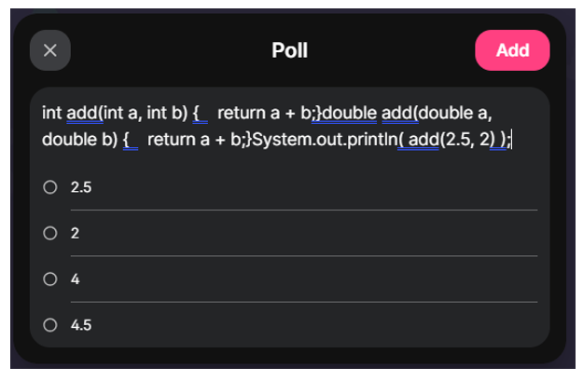Choose the radio circle beside option 2
Viewport: 583px width, 381px height.
point(50,233)
